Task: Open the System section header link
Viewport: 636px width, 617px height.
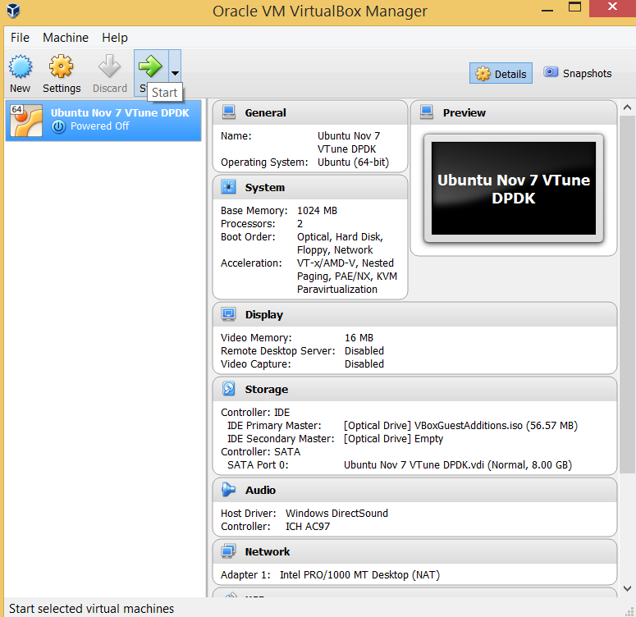Action: pyautogui.click(x=265, y=187)
